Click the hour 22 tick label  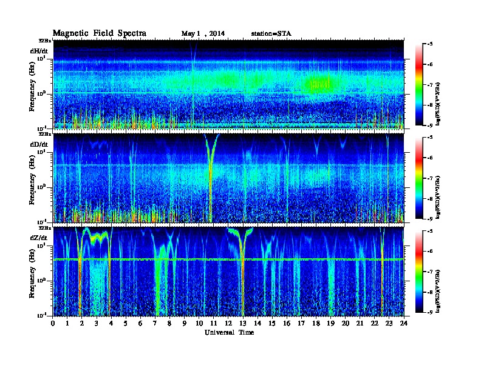tap(375, 323)
